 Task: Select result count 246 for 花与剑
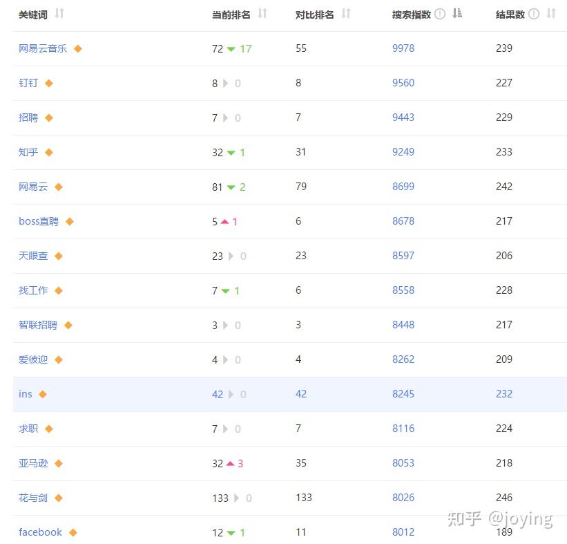[x=504, y=498]
